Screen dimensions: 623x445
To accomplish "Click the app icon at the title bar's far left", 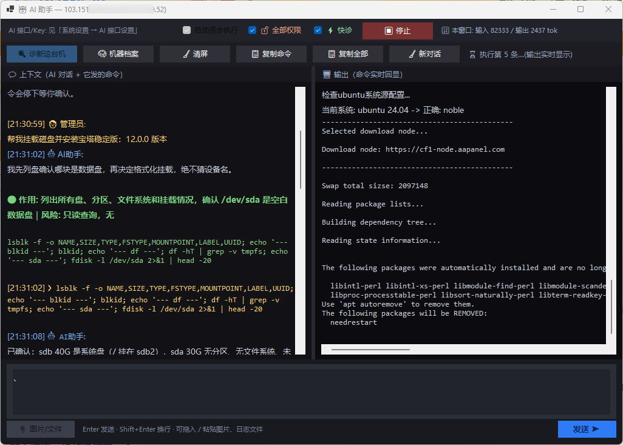I will (x=10, y=9).
